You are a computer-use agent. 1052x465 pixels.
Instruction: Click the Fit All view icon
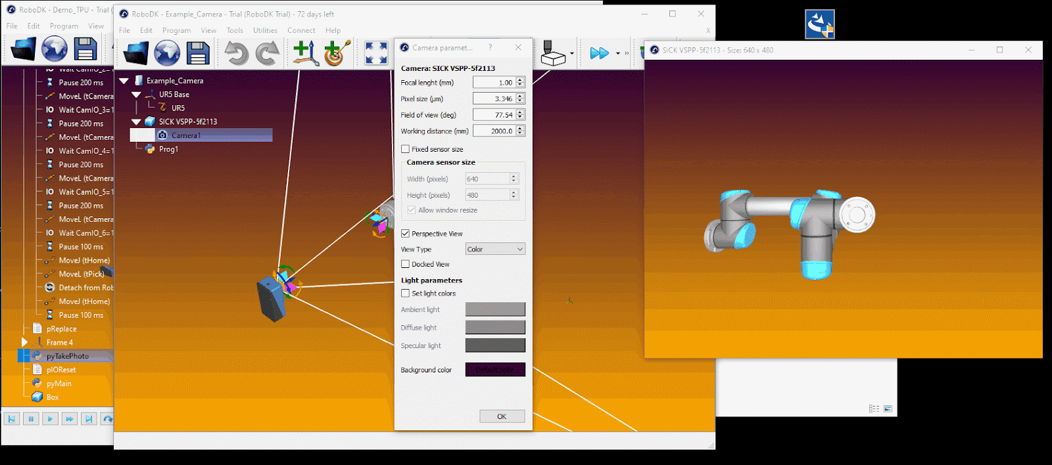(376, 53)
